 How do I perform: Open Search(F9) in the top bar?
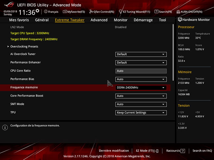click(x=163, y=11)
